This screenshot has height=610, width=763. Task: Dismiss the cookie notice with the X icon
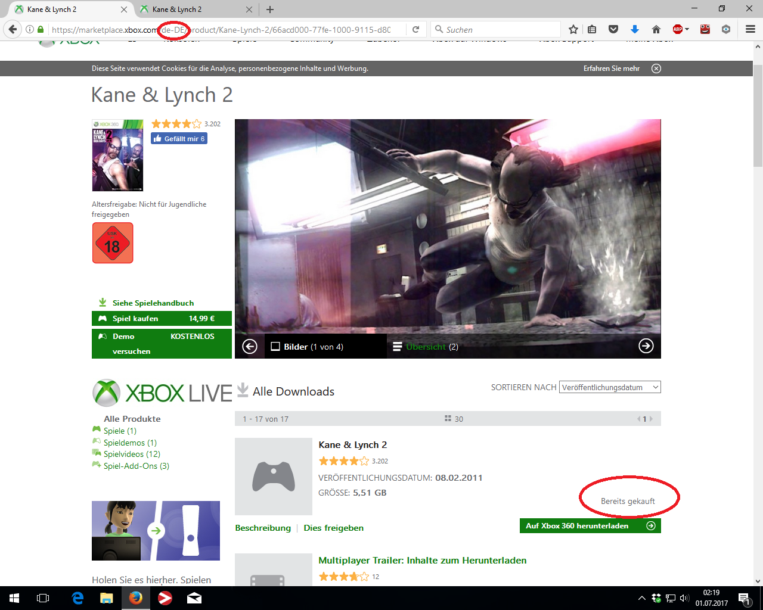tap(656, 69)
